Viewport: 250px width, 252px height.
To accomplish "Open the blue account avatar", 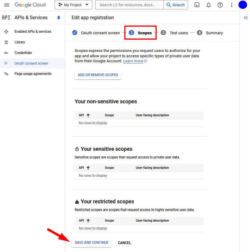I will 243,5.
